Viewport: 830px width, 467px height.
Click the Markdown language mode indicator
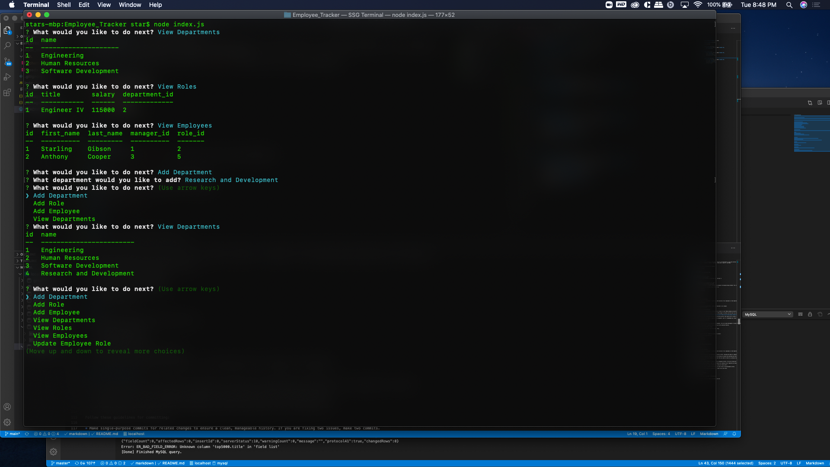click(709, 434)
